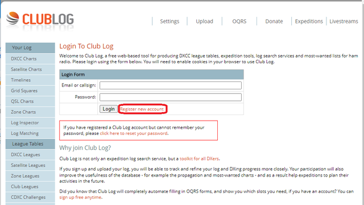This screenshot has width=364, height=205.
Task: Open Club Leagues in the sidebar
Action: (30, 187)
